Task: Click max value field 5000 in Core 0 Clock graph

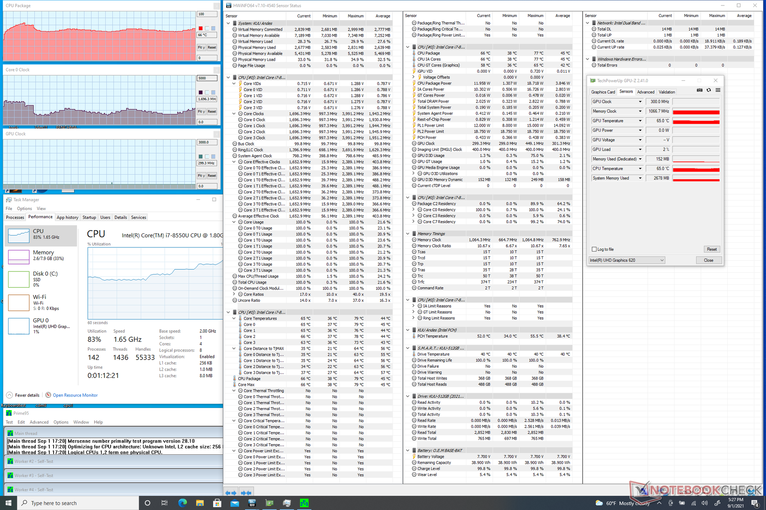Action: click(x=207, y=78)
